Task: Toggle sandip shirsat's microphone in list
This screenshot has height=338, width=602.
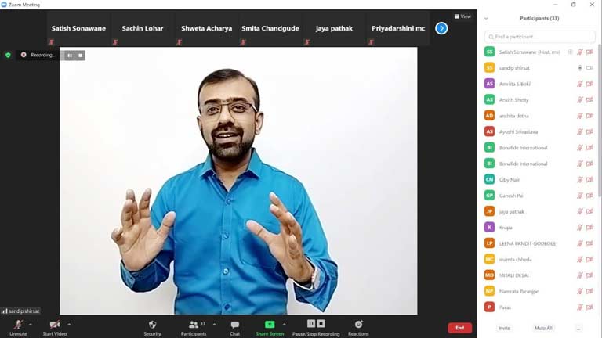Action: pos(580,68)
